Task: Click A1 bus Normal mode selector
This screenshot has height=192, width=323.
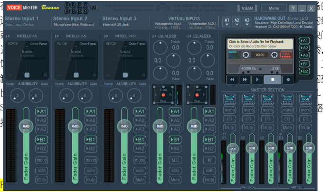Action: pyautogui.click(x=229, y=99)
